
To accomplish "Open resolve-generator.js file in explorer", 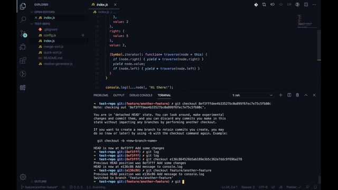I will [58, 64].
